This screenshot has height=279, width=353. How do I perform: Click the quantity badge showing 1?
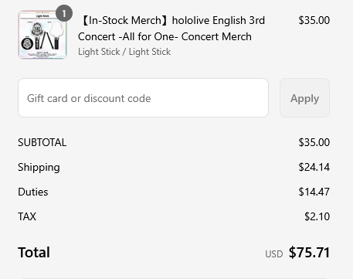point(64,13)
